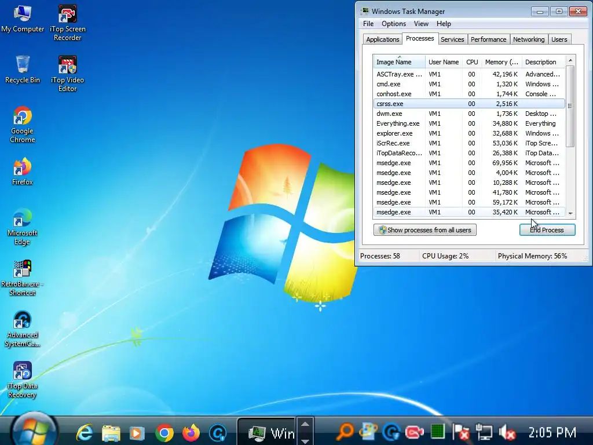Select the iTop Screen Recorder desktop icon
The image size is (593, 445).
pyautogui.click(x=67, y=23)
